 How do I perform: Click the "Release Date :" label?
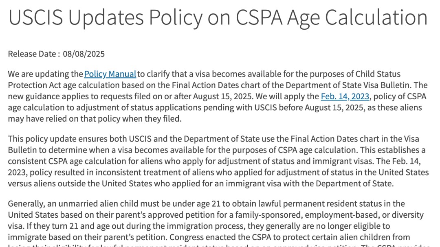point(34,54)
